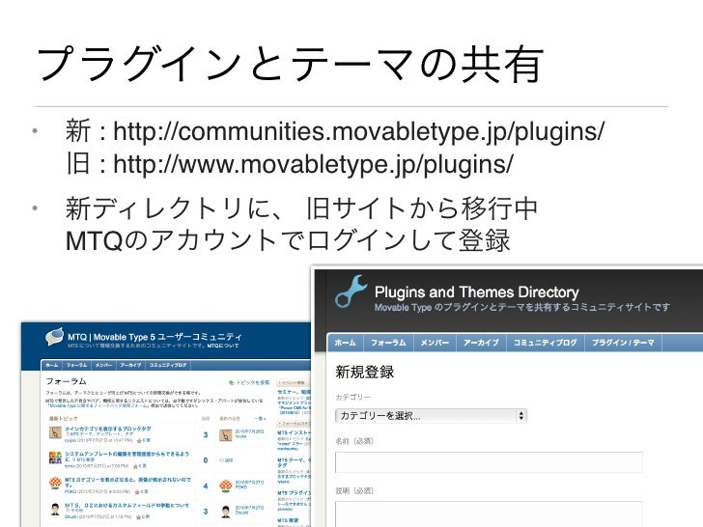Open man avatar beside MT5.02 custom field topic
The image size is (703, 527).
tap(55, 510)
